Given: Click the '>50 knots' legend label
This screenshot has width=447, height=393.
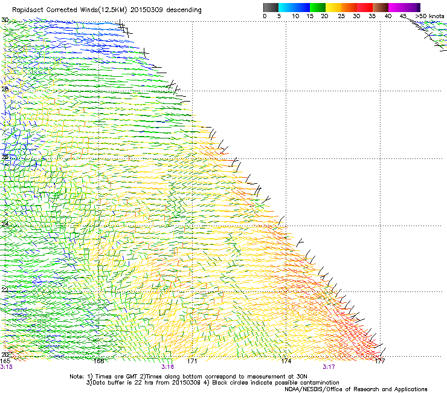Looking at the screenshot, I should [429, 16].
